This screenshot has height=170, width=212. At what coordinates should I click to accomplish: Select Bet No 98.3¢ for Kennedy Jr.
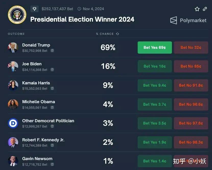point(191,142)
